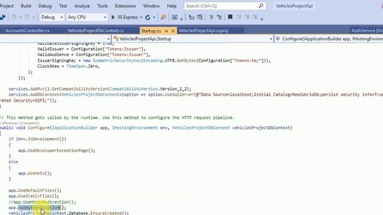
Task: Click the increase indent toolbar icon
Action: pyautogui.click(x=200, y=17)
